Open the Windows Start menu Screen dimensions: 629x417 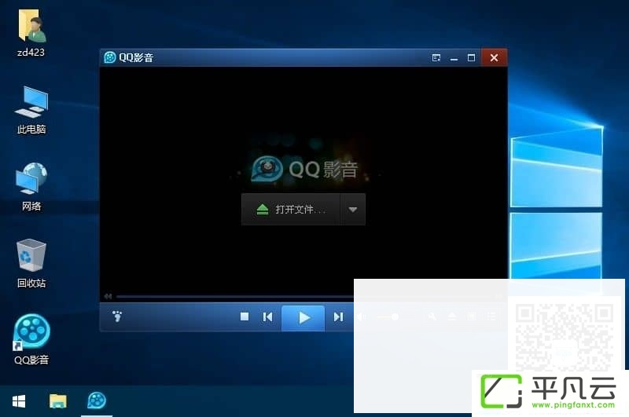(x=19, y=401)
